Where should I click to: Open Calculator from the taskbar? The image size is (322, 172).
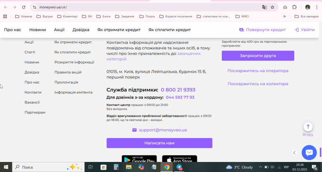[x=116, y=167]
